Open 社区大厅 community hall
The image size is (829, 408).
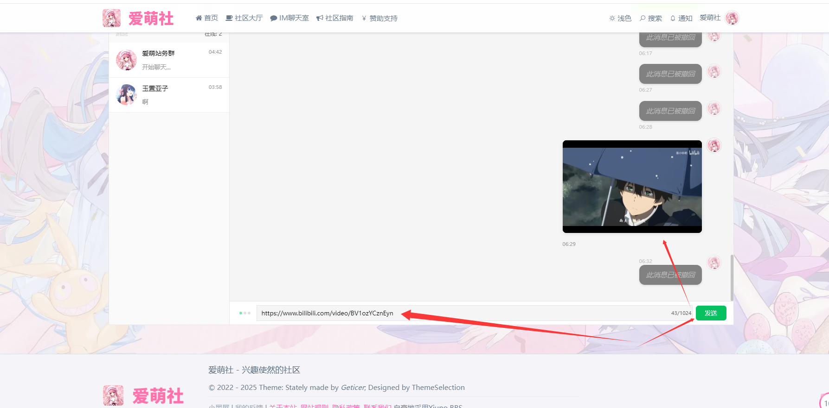tap(244, 18)
